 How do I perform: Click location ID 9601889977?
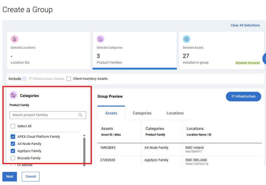pos(194,152)
